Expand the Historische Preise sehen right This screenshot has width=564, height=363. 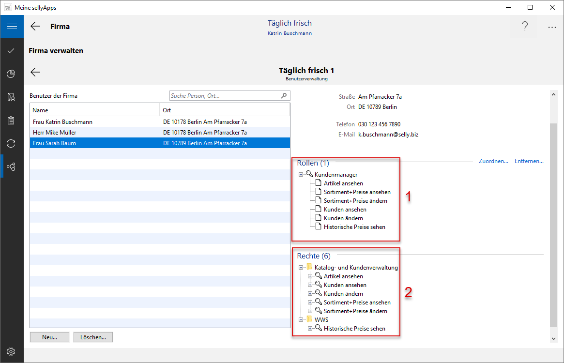310,329
